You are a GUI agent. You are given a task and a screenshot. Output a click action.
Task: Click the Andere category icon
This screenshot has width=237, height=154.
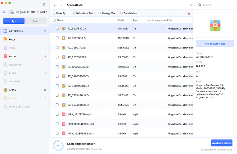(x=5, y=98)
